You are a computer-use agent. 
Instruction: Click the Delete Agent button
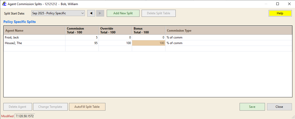coord(18,107)
